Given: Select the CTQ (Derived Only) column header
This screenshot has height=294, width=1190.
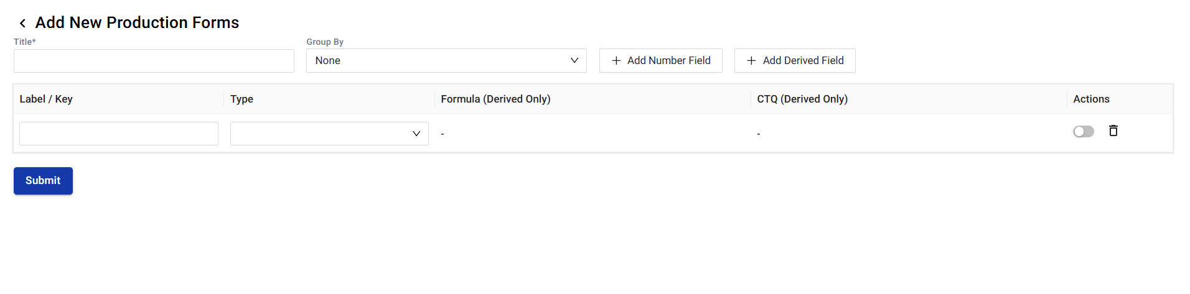Looking at the screenshot, I should tap(802, 99).
